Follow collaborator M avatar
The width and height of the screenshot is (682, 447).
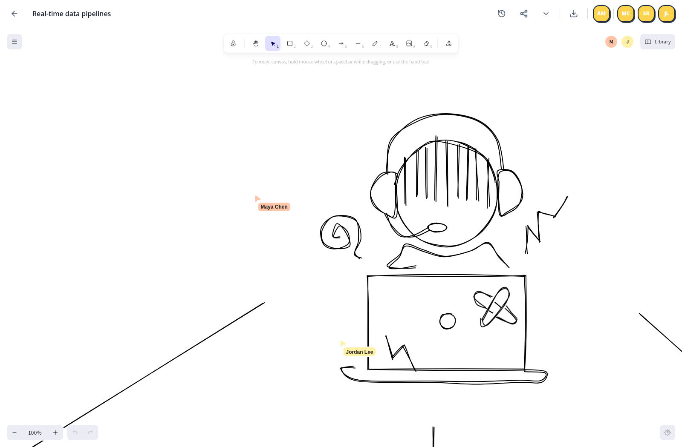tap(611, 42)
